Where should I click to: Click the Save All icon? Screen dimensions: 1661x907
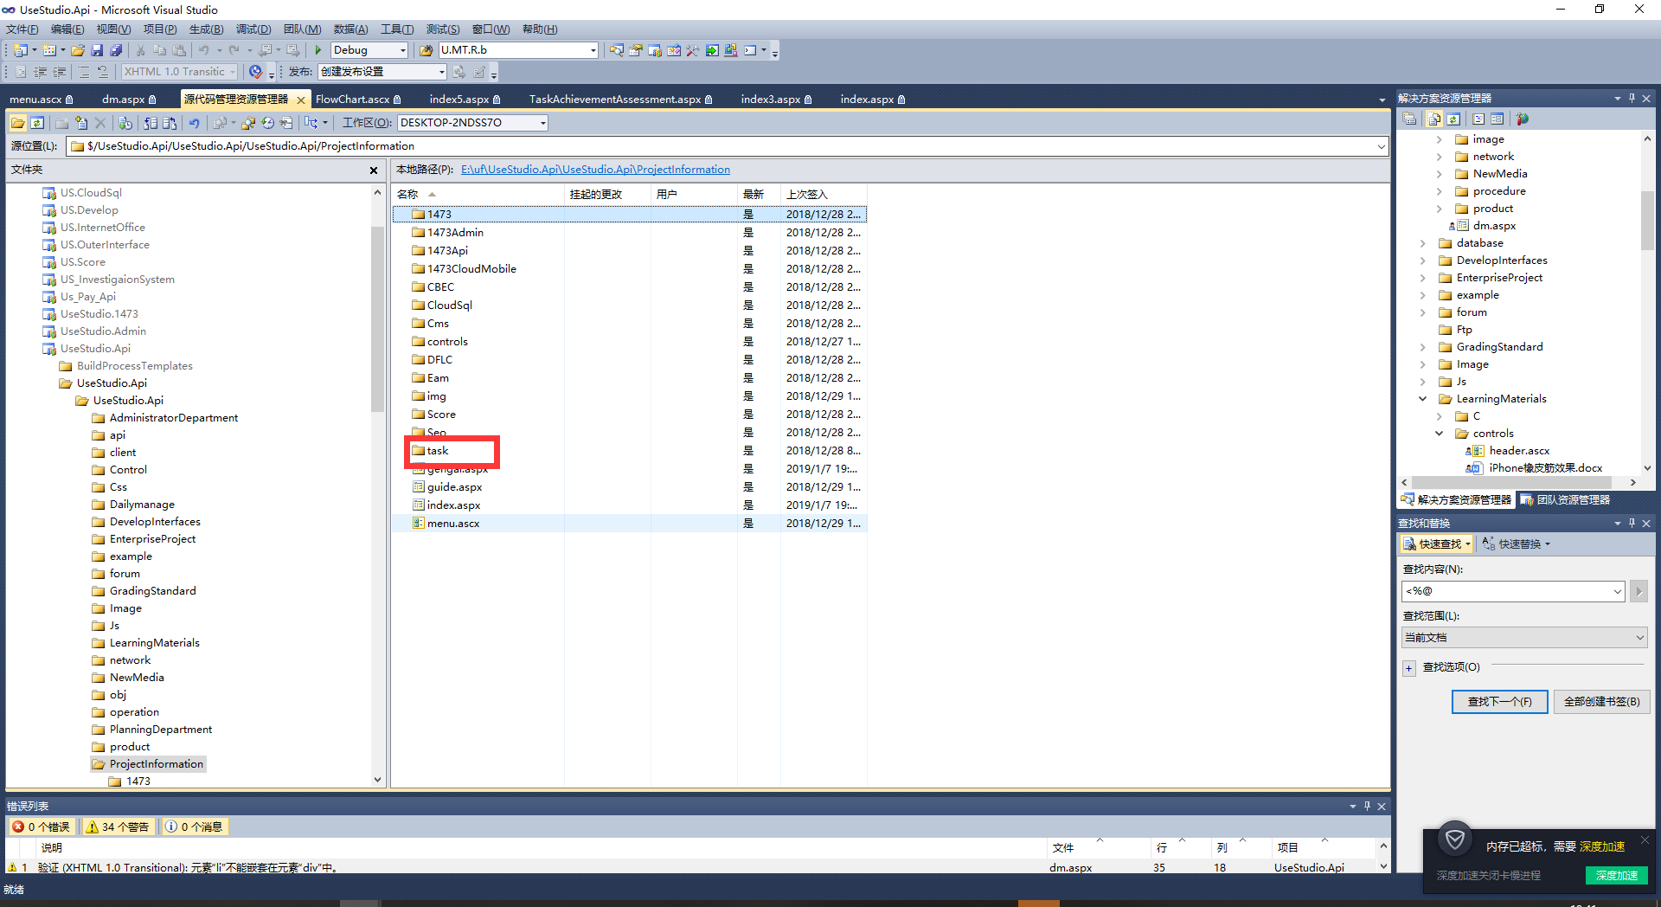[116, 50]
